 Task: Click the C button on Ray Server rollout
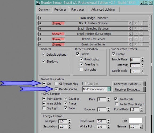click(130, 39)
